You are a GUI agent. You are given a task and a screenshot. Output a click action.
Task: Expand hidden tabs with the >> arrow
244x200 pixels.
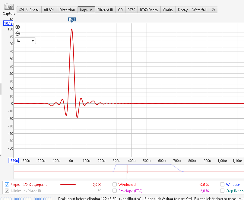click(214, 10)
